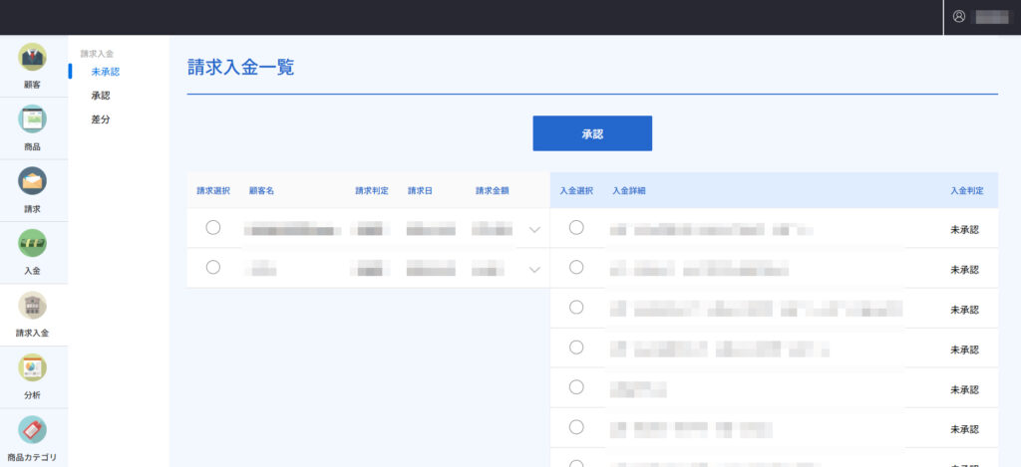Switch to the 承認 submenu item
The image size is (1021, 467).
(x=100, y=96)
